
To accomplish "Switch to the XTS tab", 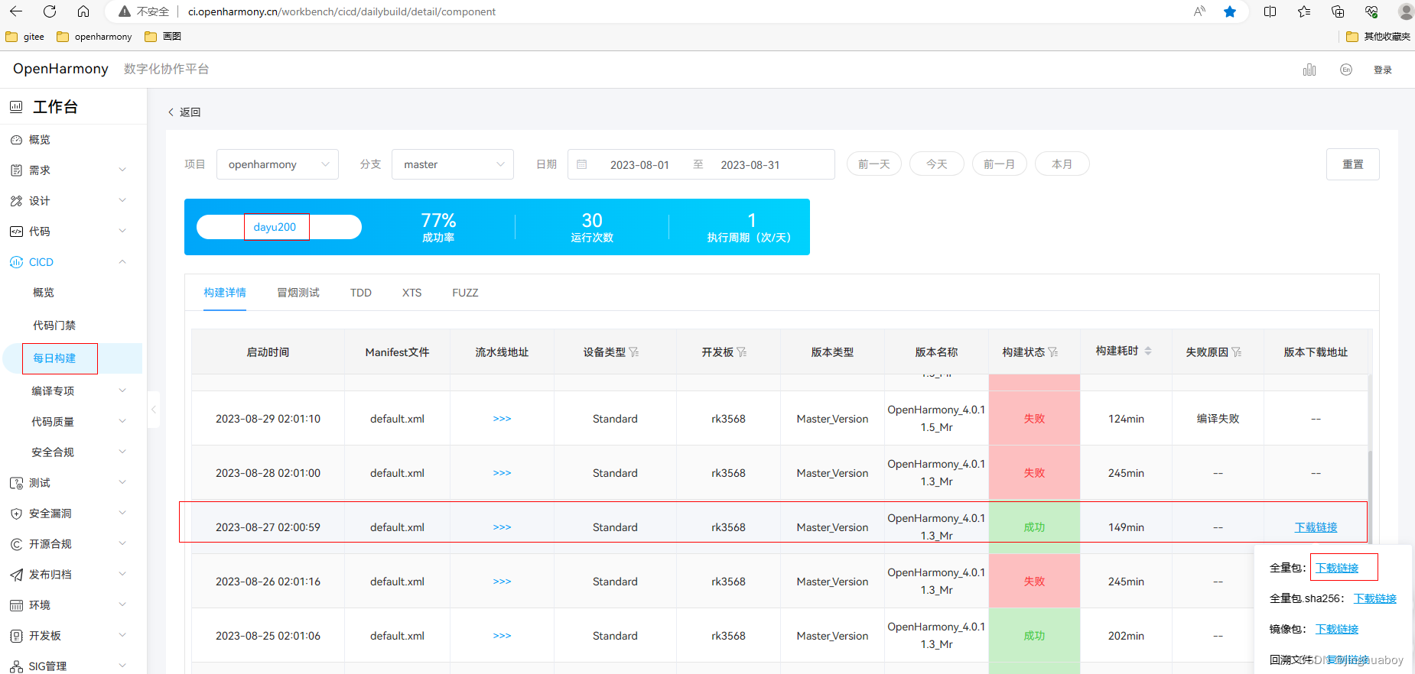I will pos(411,293).
